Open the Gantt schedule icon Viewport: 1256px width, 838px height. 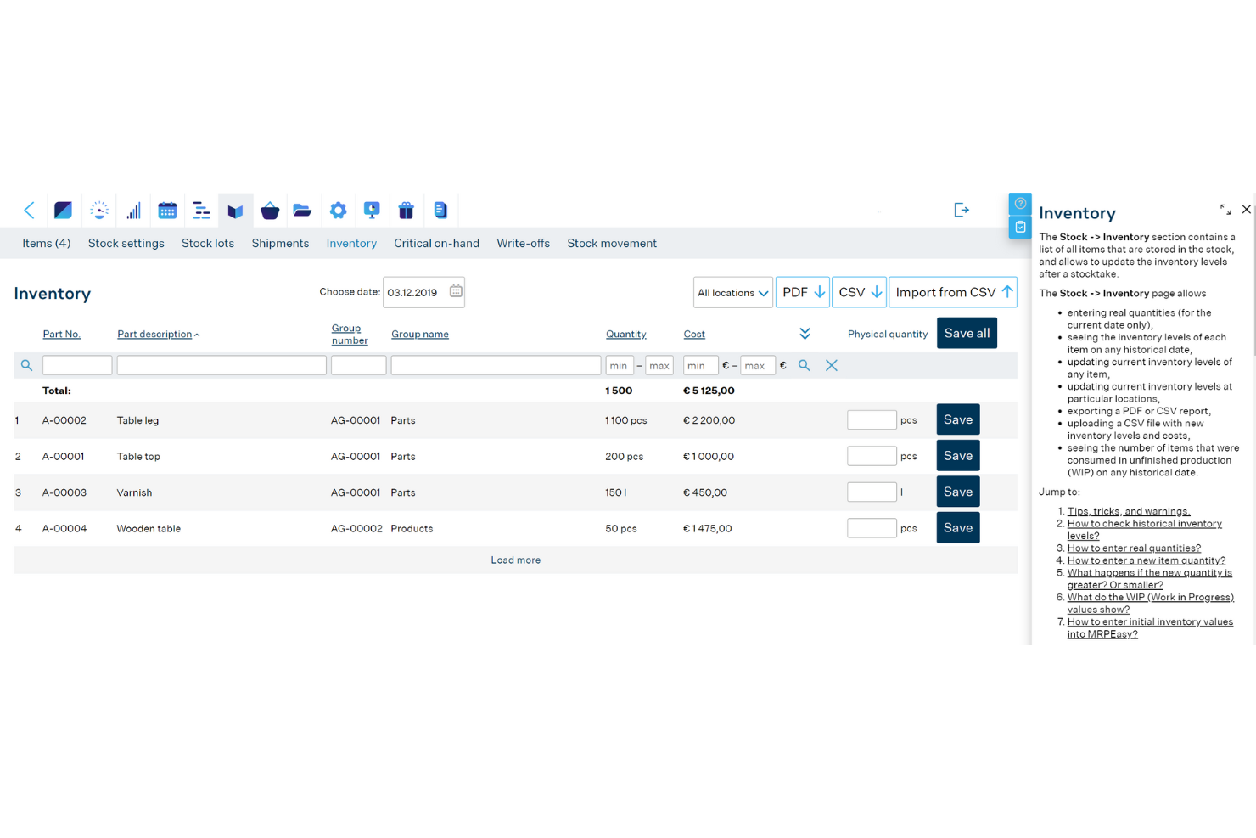tap(201, 211)
